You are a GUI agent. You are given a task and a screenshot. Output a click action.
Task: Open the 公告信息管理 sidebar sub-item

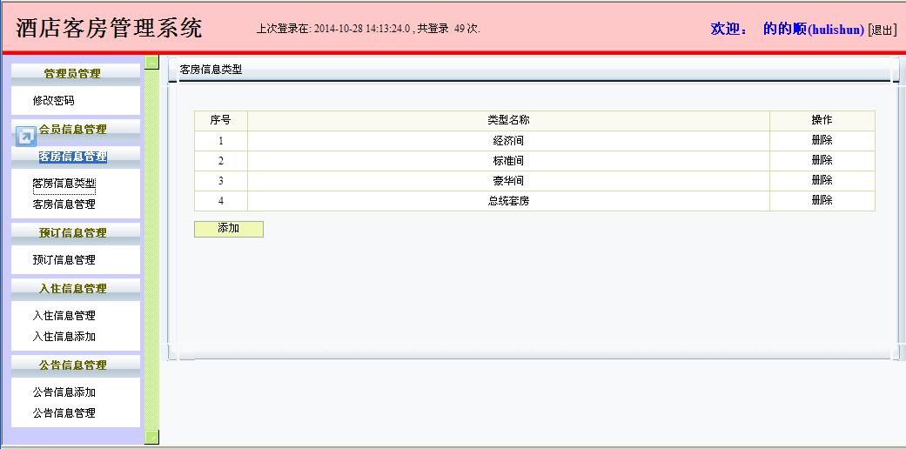pos(64,413)
